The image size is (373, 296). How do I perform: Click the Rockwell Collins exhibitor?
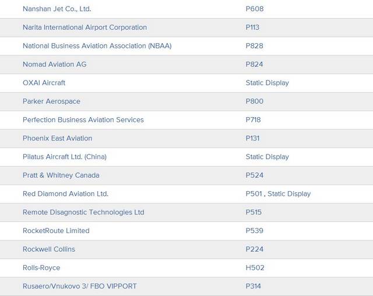(48, 249)
